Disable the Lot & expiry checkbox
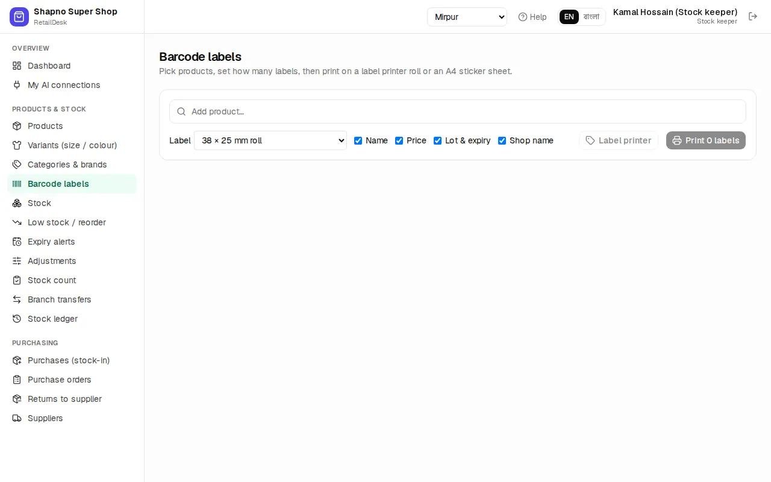771x482 pixels. 438,140
